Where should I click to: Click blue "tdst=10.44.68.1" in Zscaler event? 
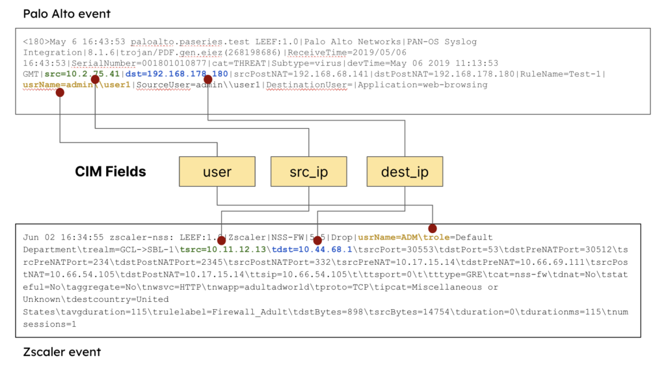pyautogui.click(x=312, y=249)
